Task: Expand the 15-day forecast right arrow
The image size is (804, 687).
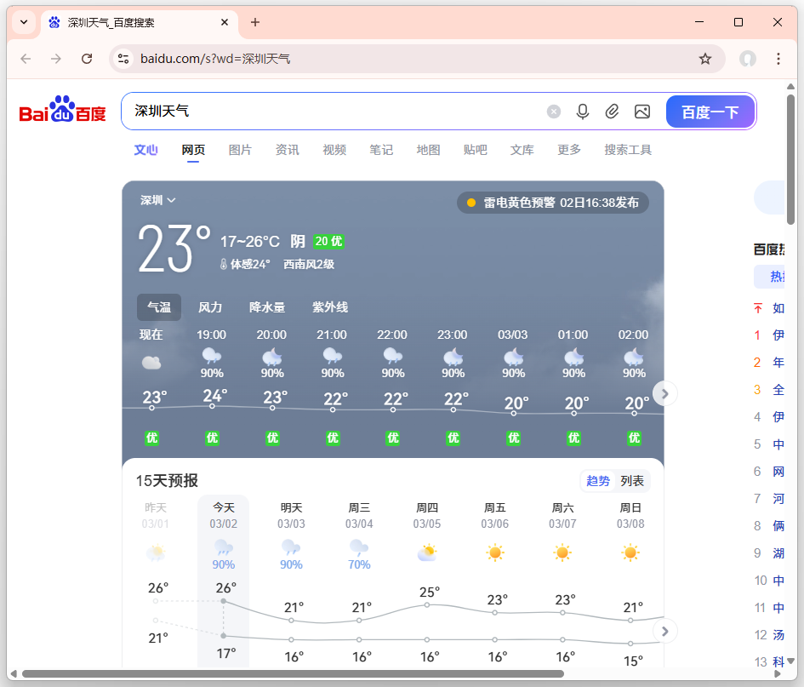Action: point(664,631)
